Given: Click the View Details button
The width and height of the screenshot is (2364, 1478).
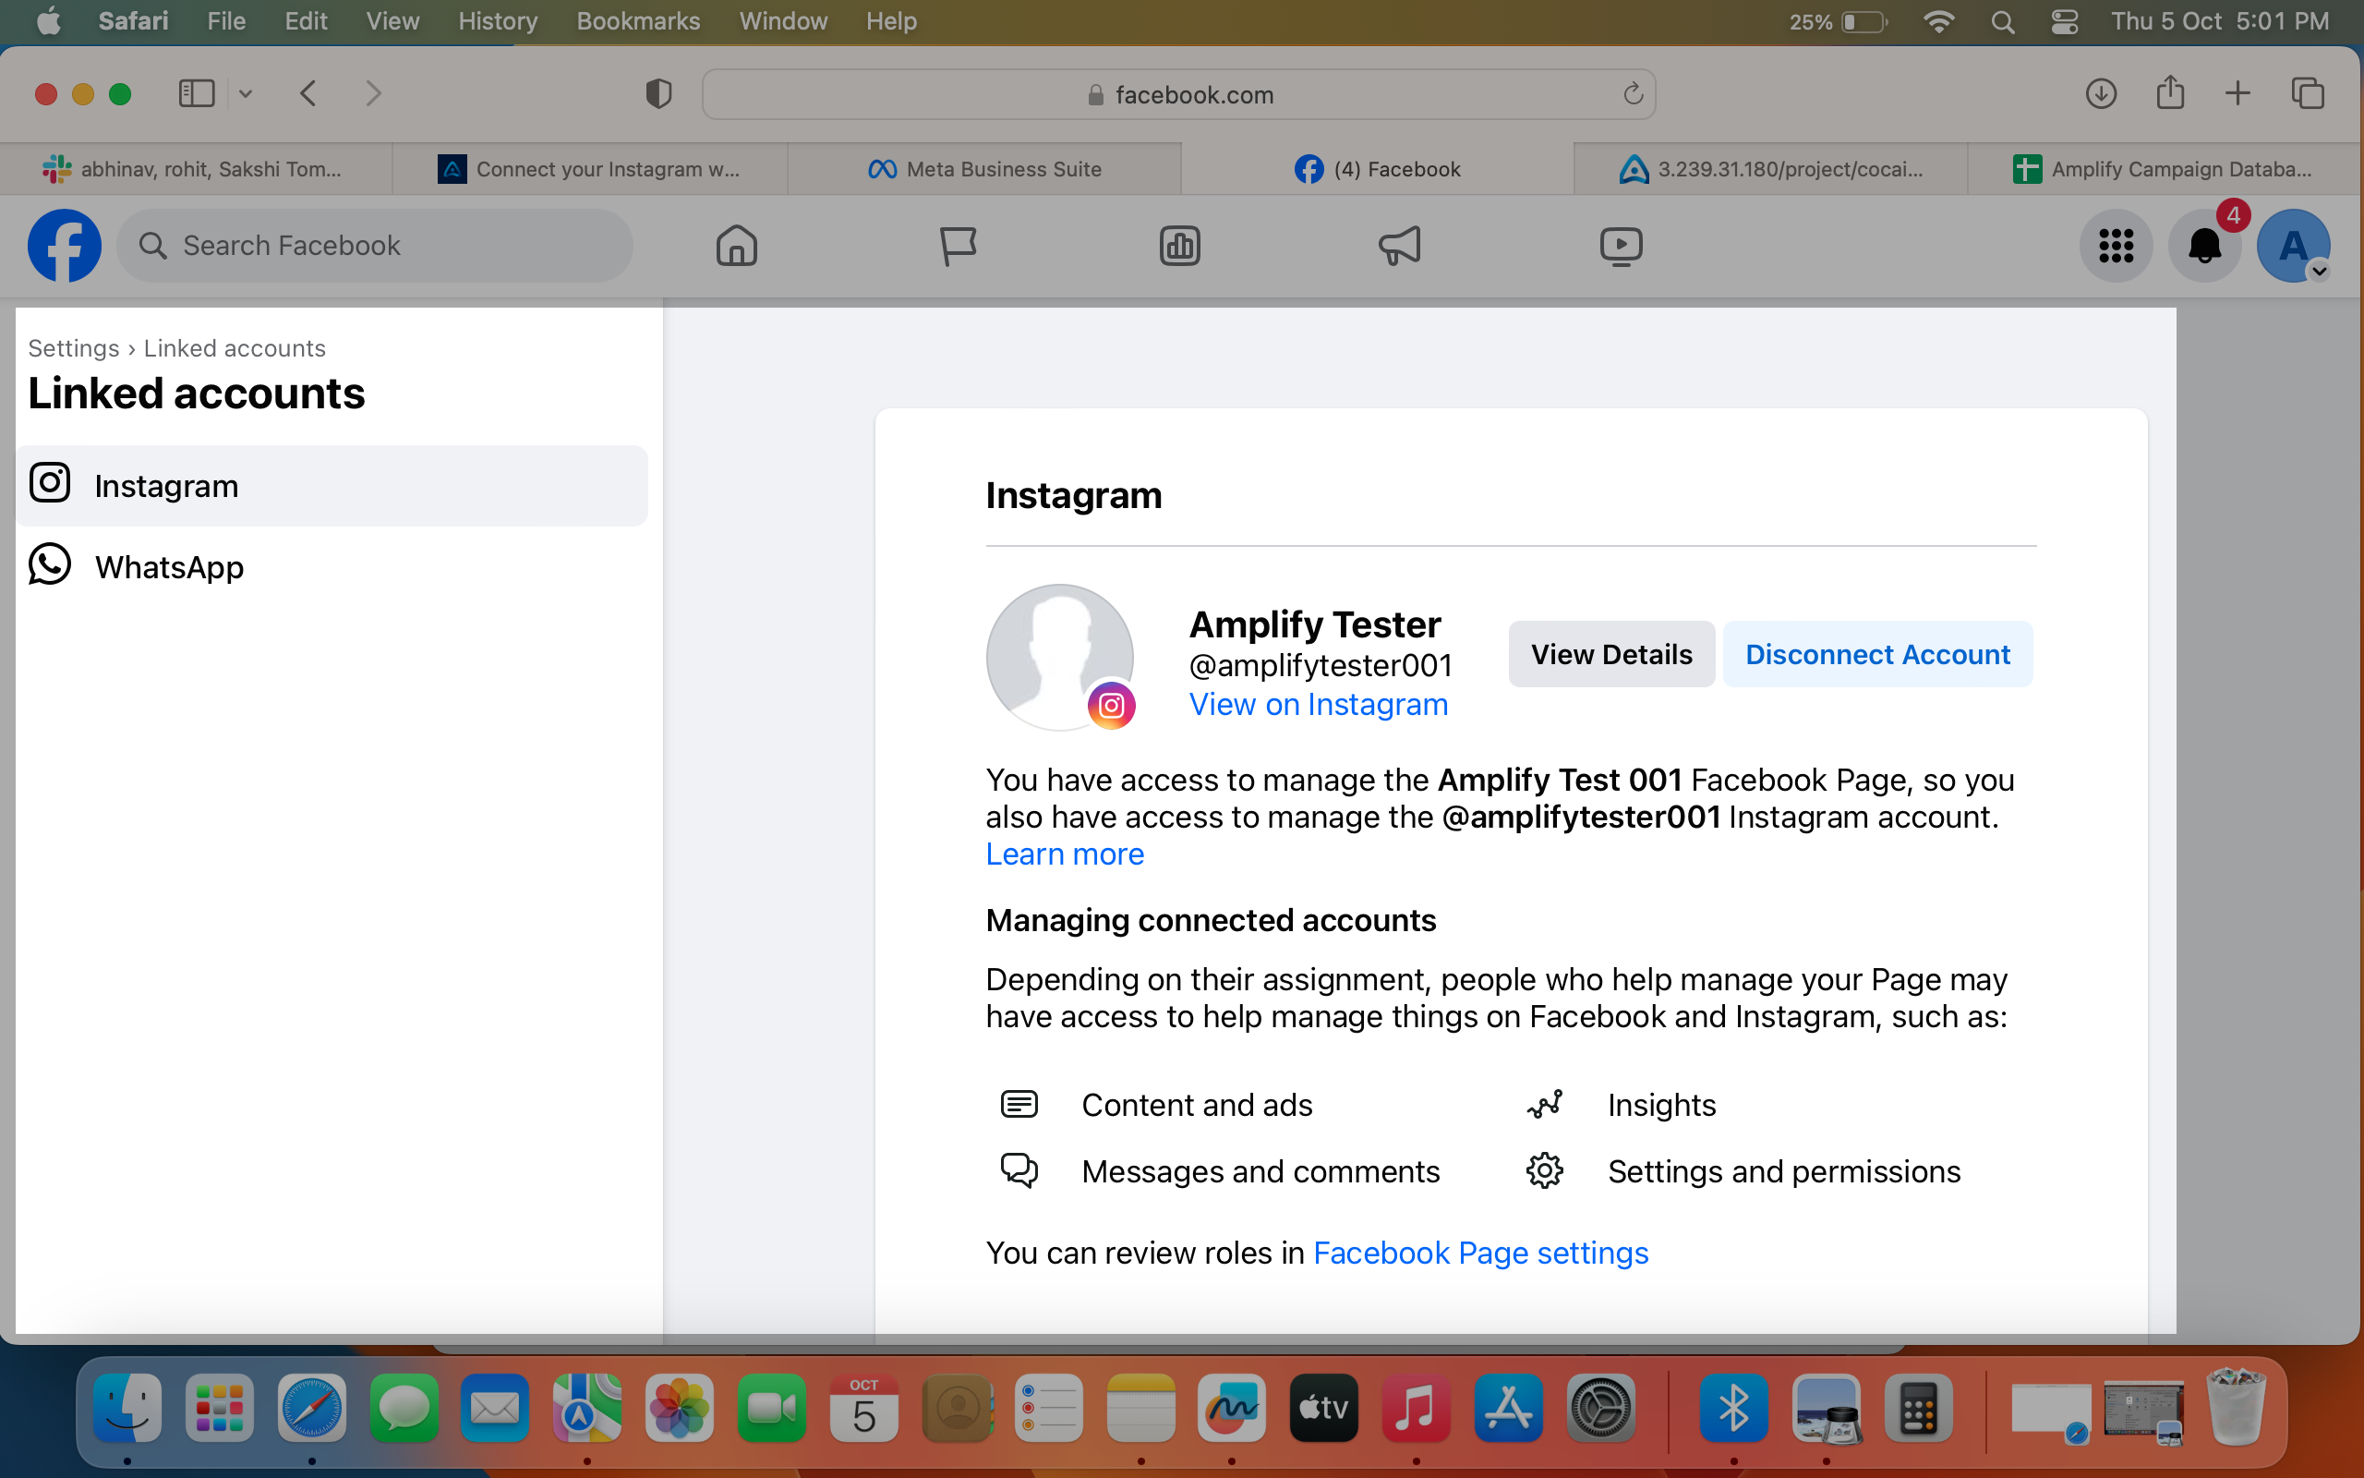Looking at the screenshot, I should pos(1610,654).
